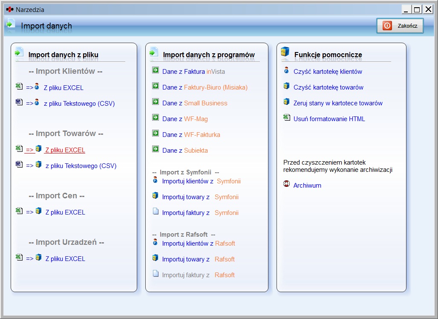The width and height of the screenshot is (438, 319).
Task: Click green arrow icon for Faktura inVista
Action: point(156,70)
